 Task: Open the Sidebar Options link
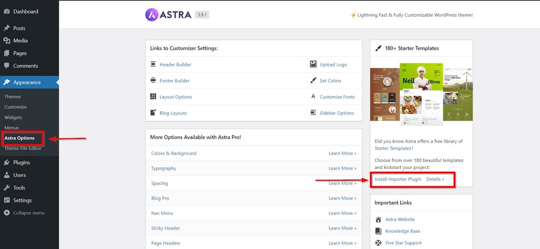coord(337,113)
